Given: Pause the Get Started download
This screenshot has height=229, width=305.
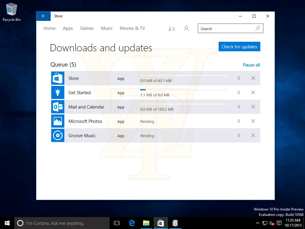Looking at the screenshot, I should pos(239,92).
